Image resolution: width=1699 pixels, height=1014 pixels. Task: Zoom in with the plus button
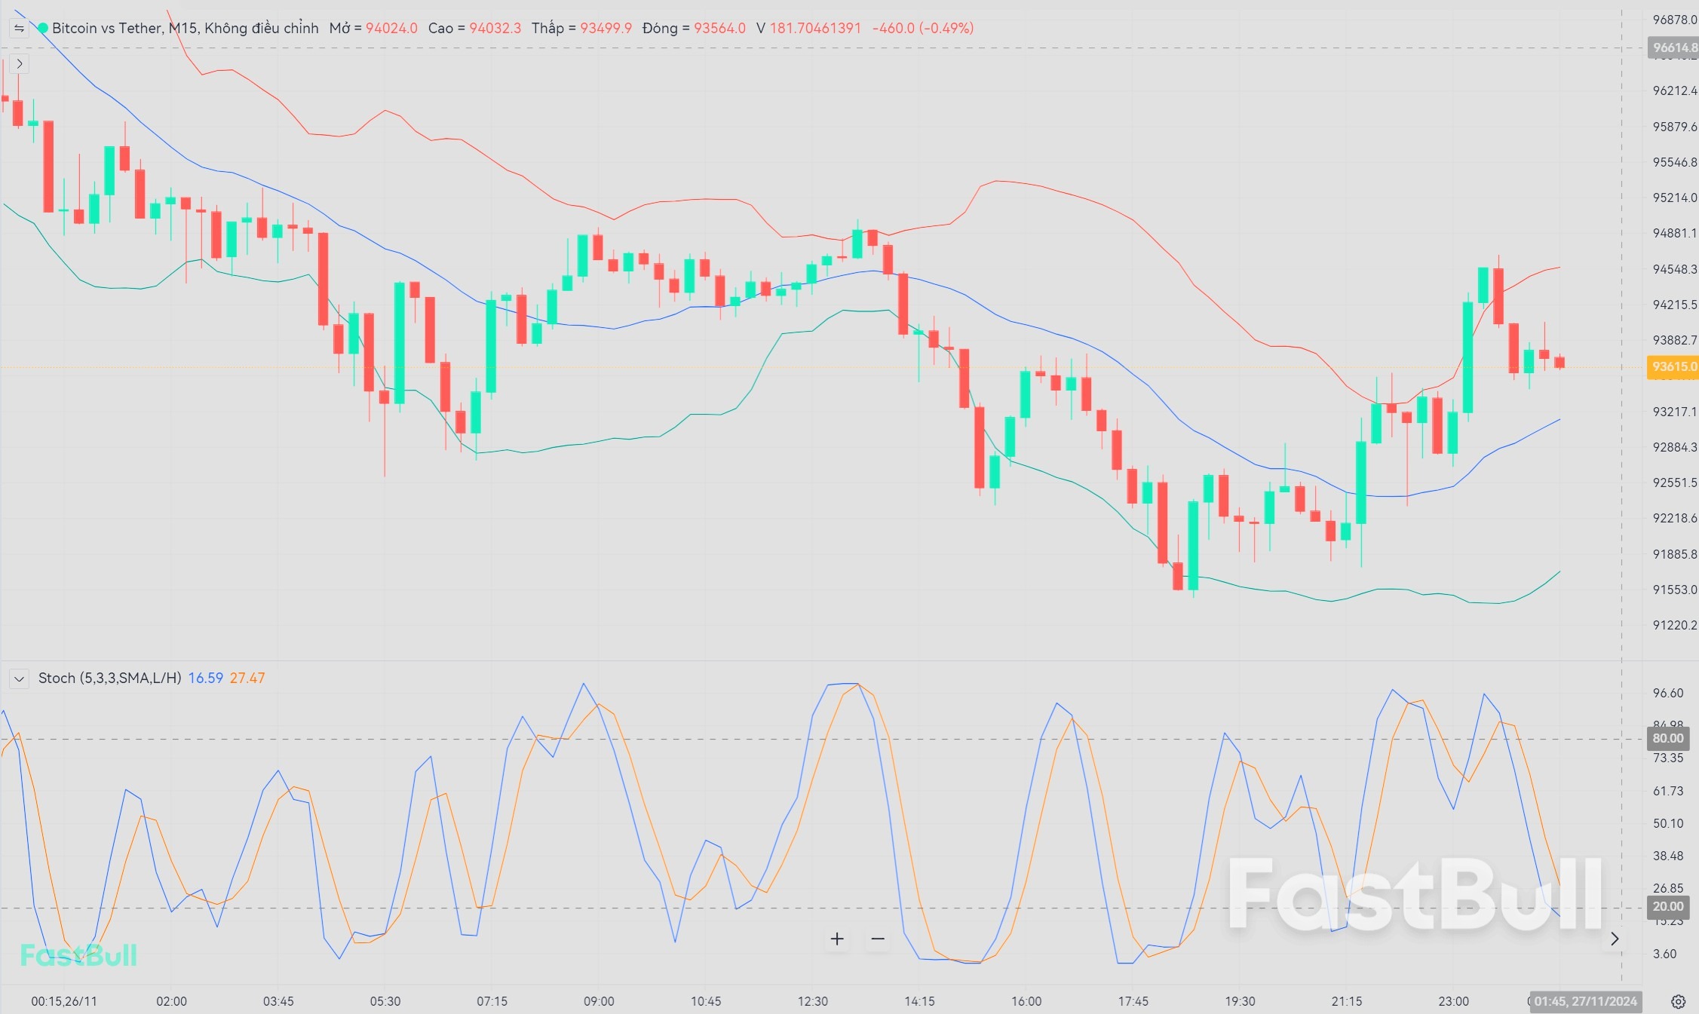[x=837, y=939]
